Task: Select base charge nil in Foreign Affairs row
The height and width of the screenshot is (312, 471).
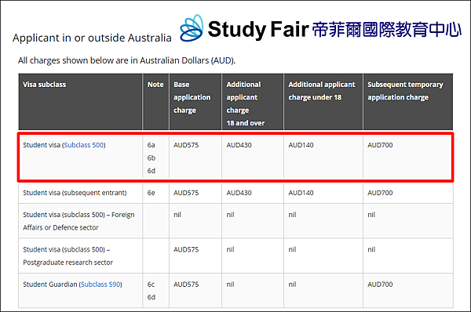Action: (177, 215)
